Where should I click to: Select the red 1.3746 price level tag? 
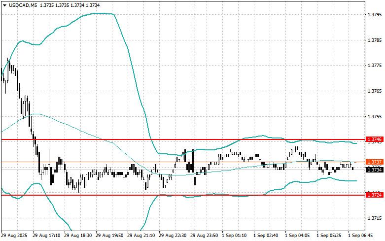point(375,139)
